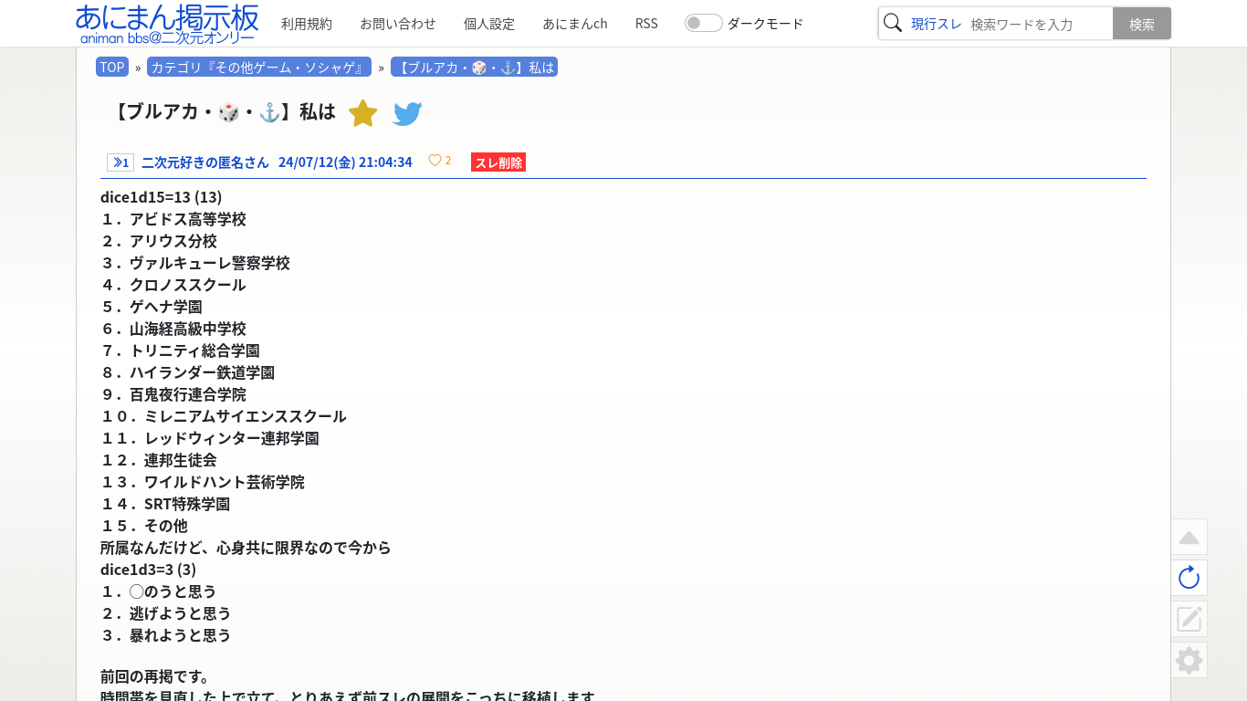The image size is (1247, 701).
Task: Click the magnifying glass search icon
Action: 893,24
